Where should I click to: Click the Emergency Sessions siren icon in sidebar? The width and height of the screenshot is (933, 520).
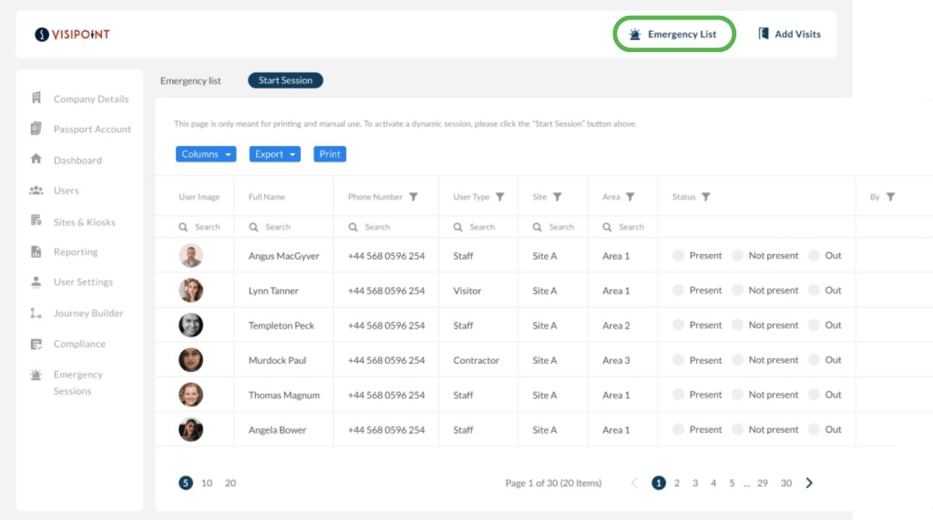[36, 375]
